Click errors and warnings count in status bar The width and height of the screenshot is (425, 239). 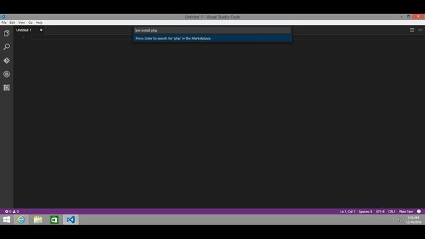(12, 211)
